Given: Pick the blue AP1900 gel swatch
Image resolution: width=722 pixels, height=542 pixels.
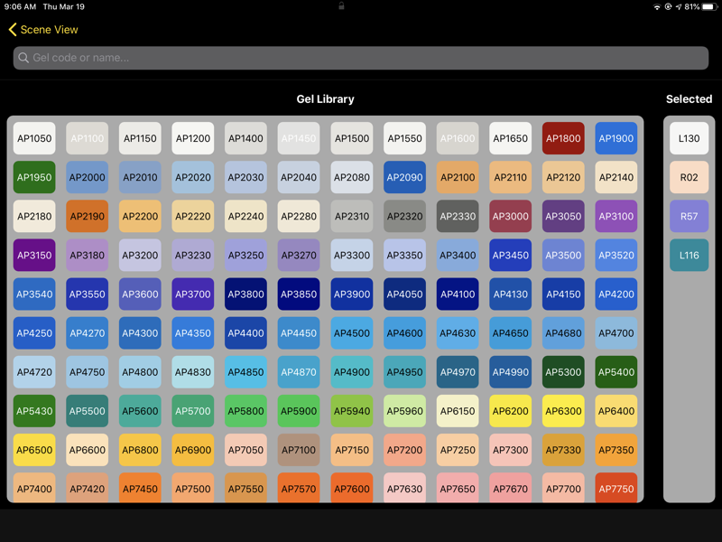Looking at the screenshot, I should (x=616, y=139).
